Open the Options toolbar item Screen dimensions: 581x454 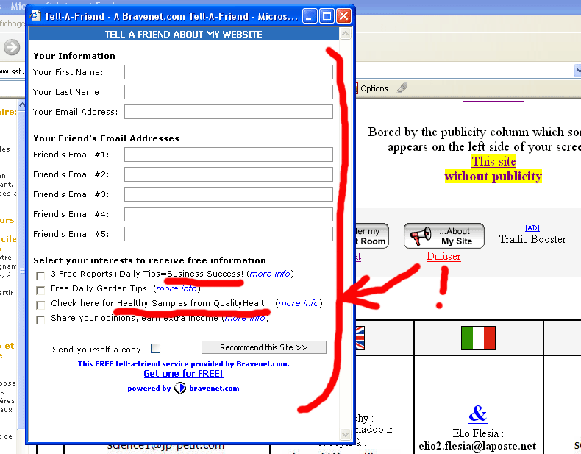(374, 88)
